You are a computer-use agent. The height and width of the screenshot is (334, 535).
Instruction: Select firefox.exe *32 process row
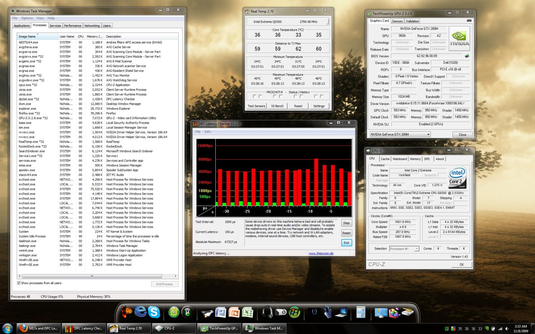98,113
